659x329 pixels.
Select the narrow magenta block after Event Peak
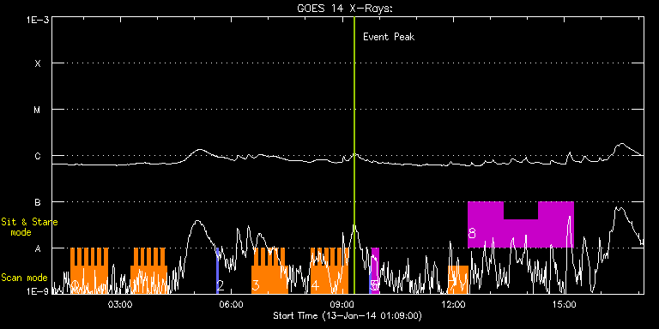tap(375, 271)
